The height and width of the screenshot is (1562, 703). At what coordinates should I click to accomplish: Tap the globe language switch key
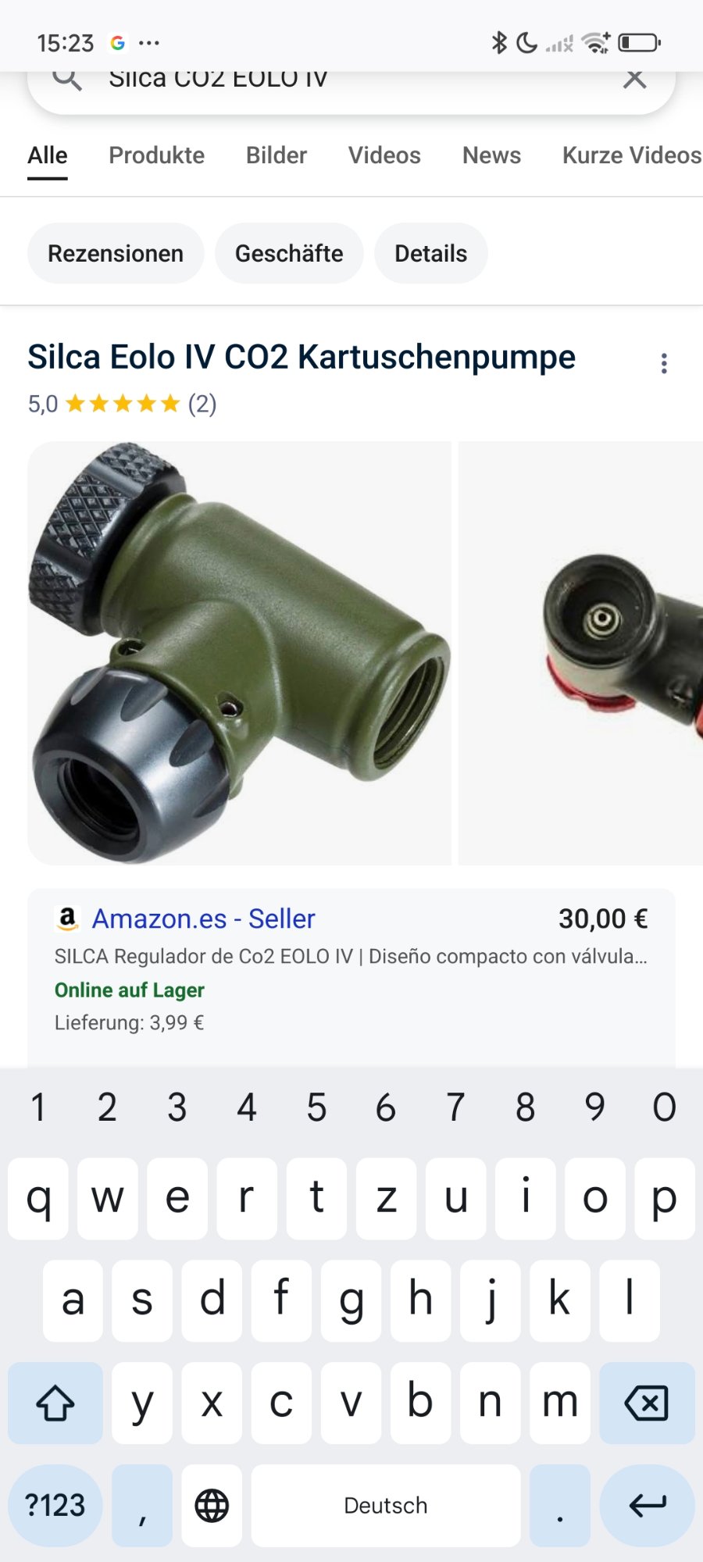(212, 1505)
